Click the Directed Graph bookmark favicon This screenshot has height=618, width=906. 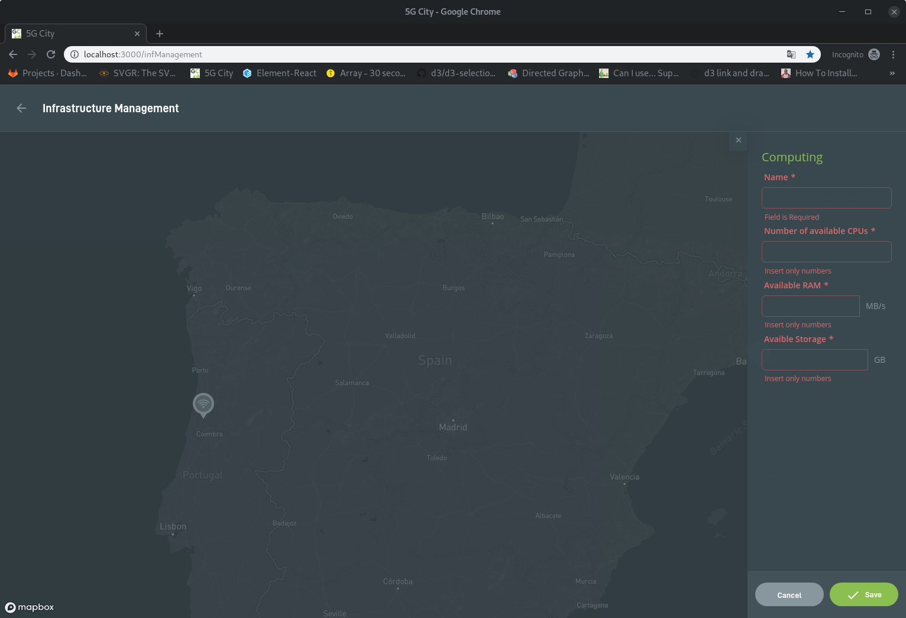click(512, 73)
